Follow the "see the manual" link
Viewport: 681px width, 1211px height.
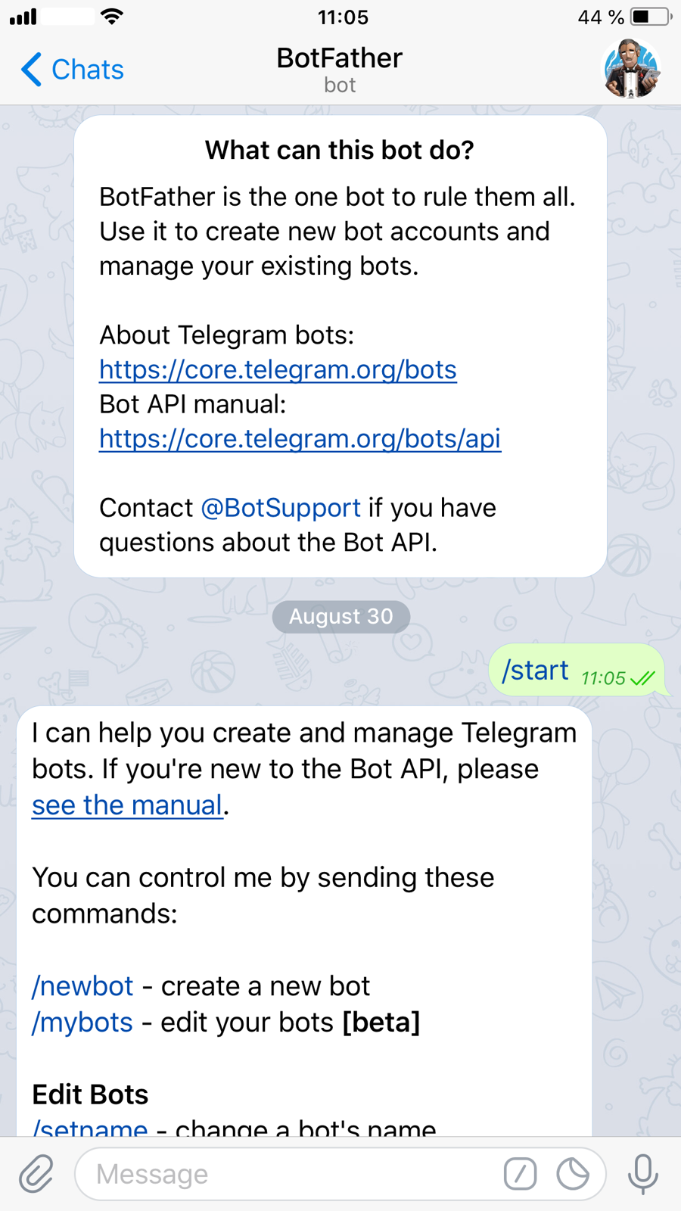coord(127,805)
